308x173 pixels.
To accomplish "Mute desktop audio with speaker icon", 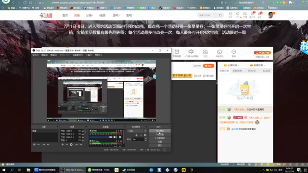I will pyautogui.click(x=115, y=137).
